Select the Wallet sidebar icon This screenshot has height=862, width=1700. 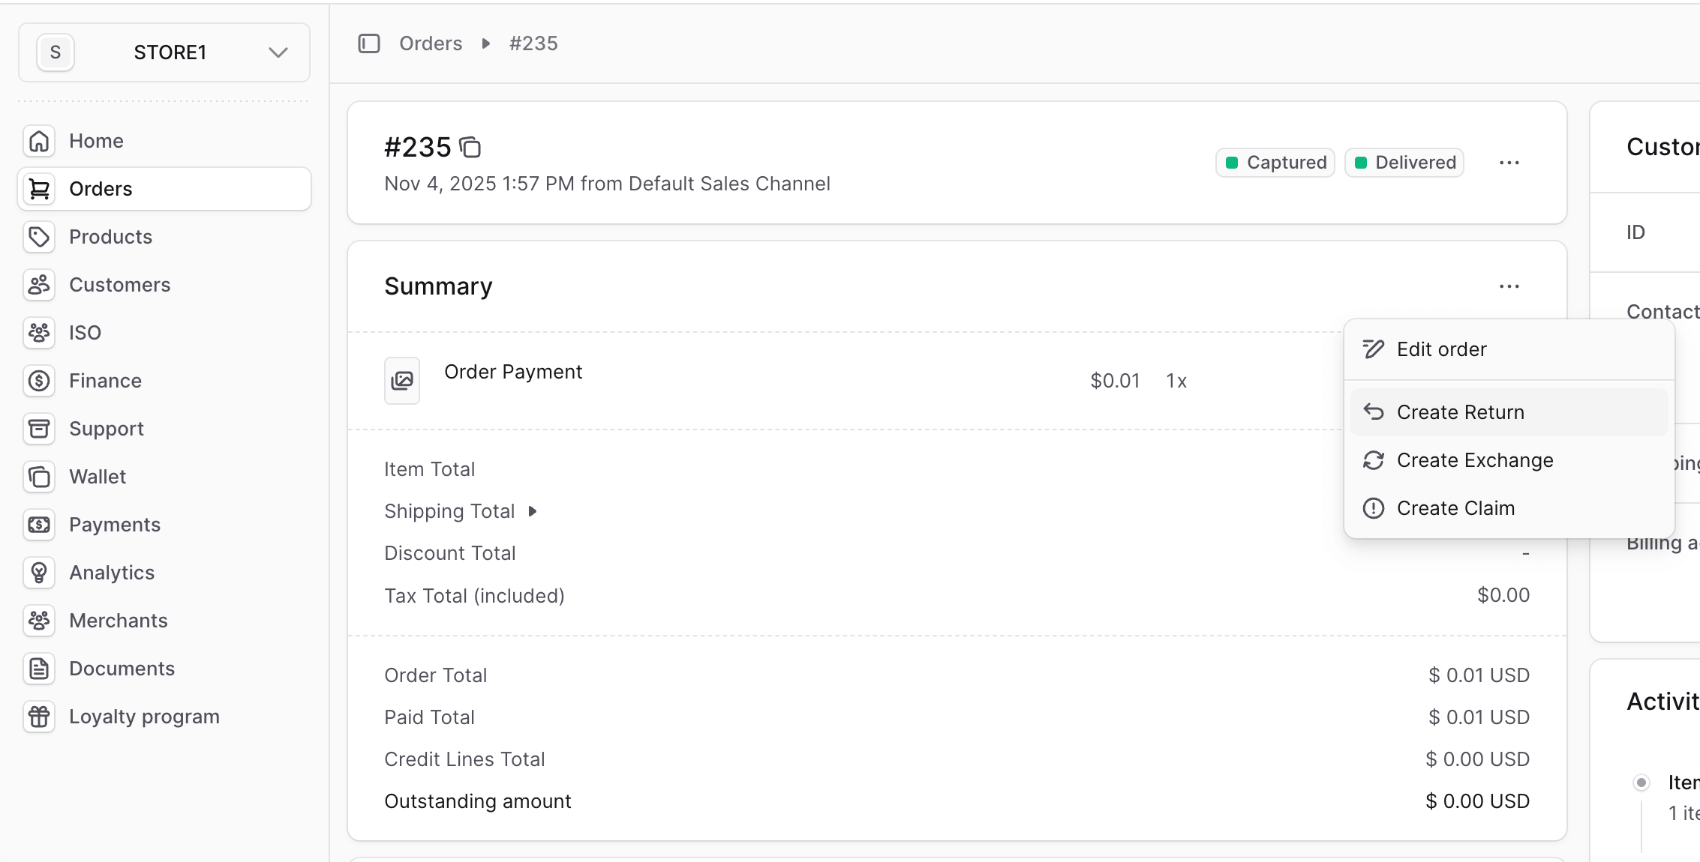[x=38, y=477]
